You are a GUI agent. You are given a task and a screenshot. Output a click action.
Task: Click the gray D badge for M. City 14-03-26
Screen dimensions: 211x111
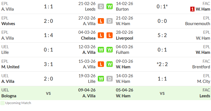coord(110,79)
